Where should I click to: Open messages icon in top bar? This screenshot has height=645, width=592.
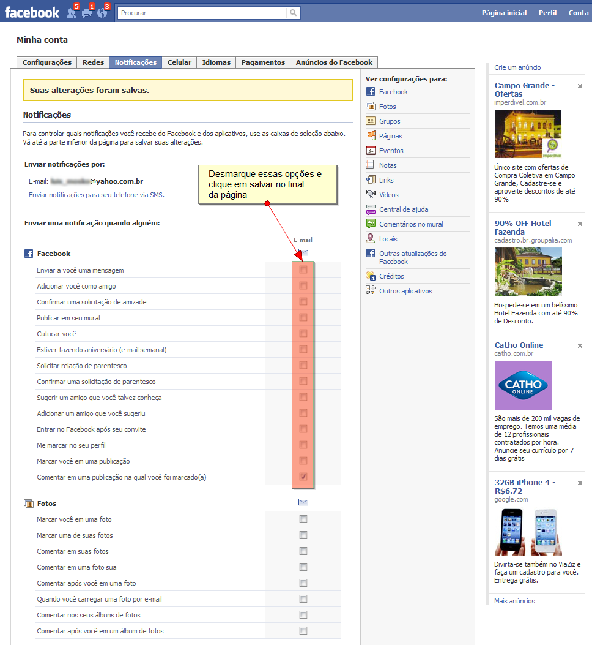coord(87,13)
